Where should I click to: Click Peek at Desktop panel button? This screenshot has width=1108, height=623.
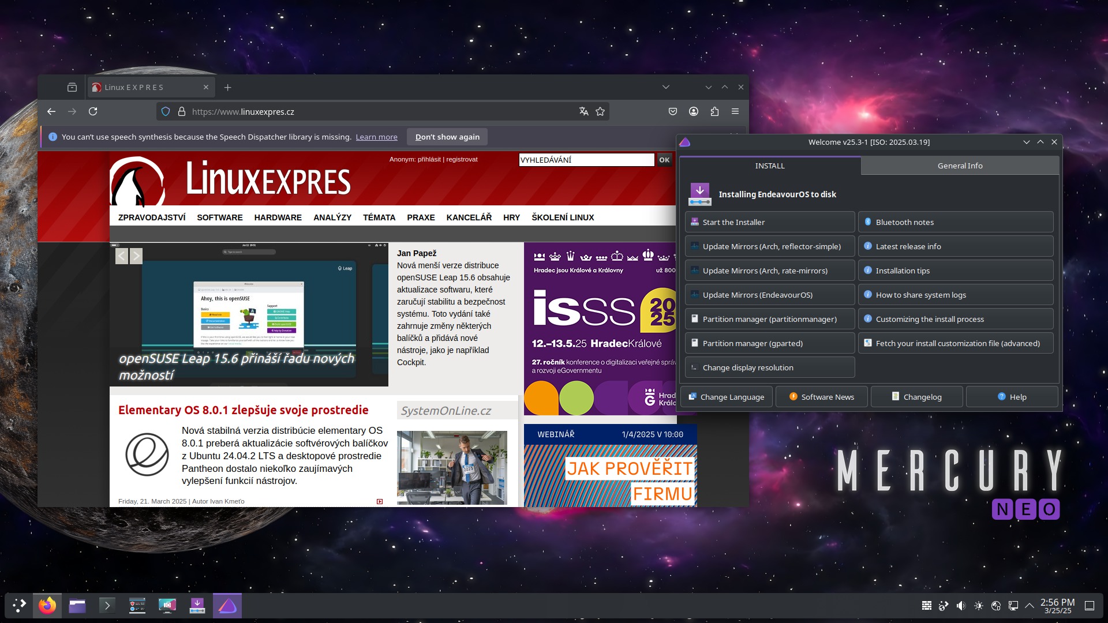point(1090,606)
